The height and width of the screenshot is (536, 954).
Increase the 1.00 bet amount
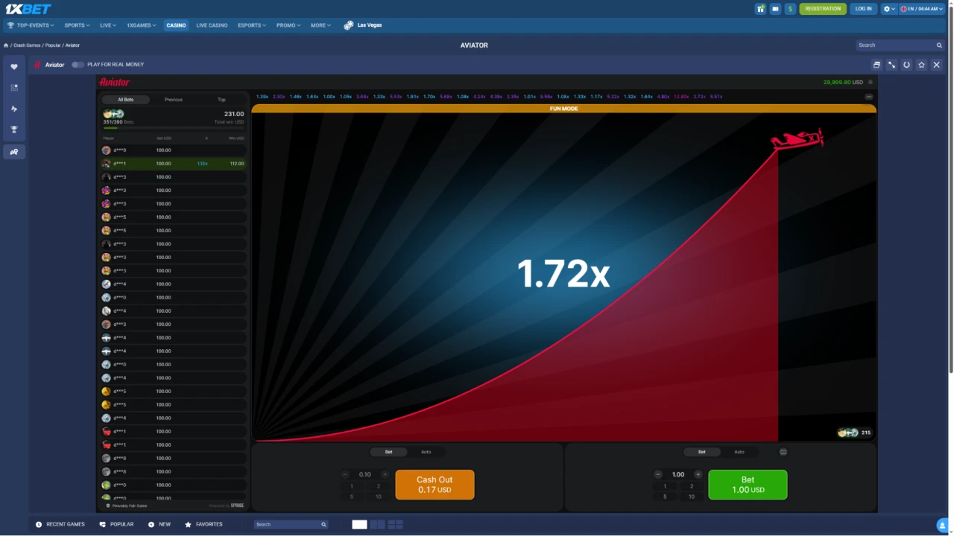point(698,474)
